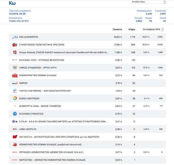Click the KKE red logo

(15, 75)
